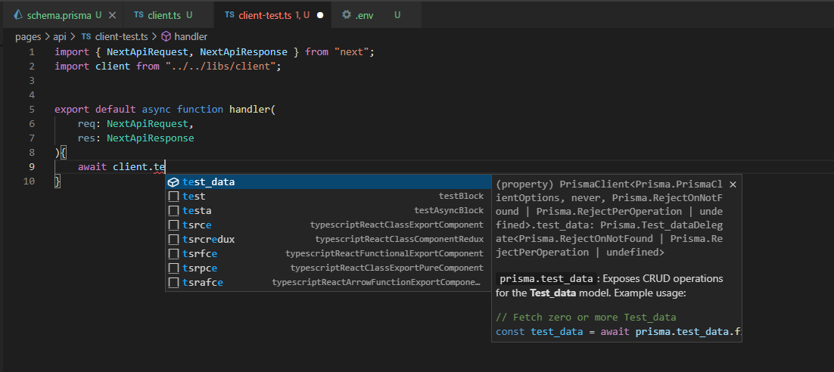Click the snippet icon beside testa
The width and height of the screenshot is (834, 372).
tap(173, 211)
